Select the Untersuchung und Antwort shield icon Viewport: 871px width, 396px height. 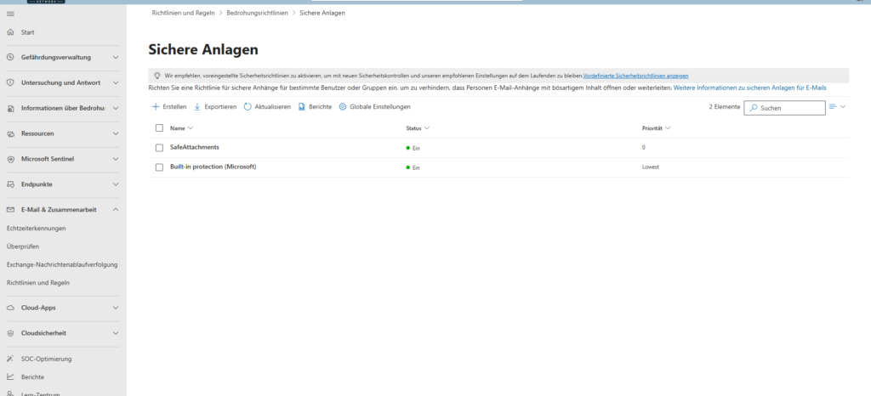[10, 82]
